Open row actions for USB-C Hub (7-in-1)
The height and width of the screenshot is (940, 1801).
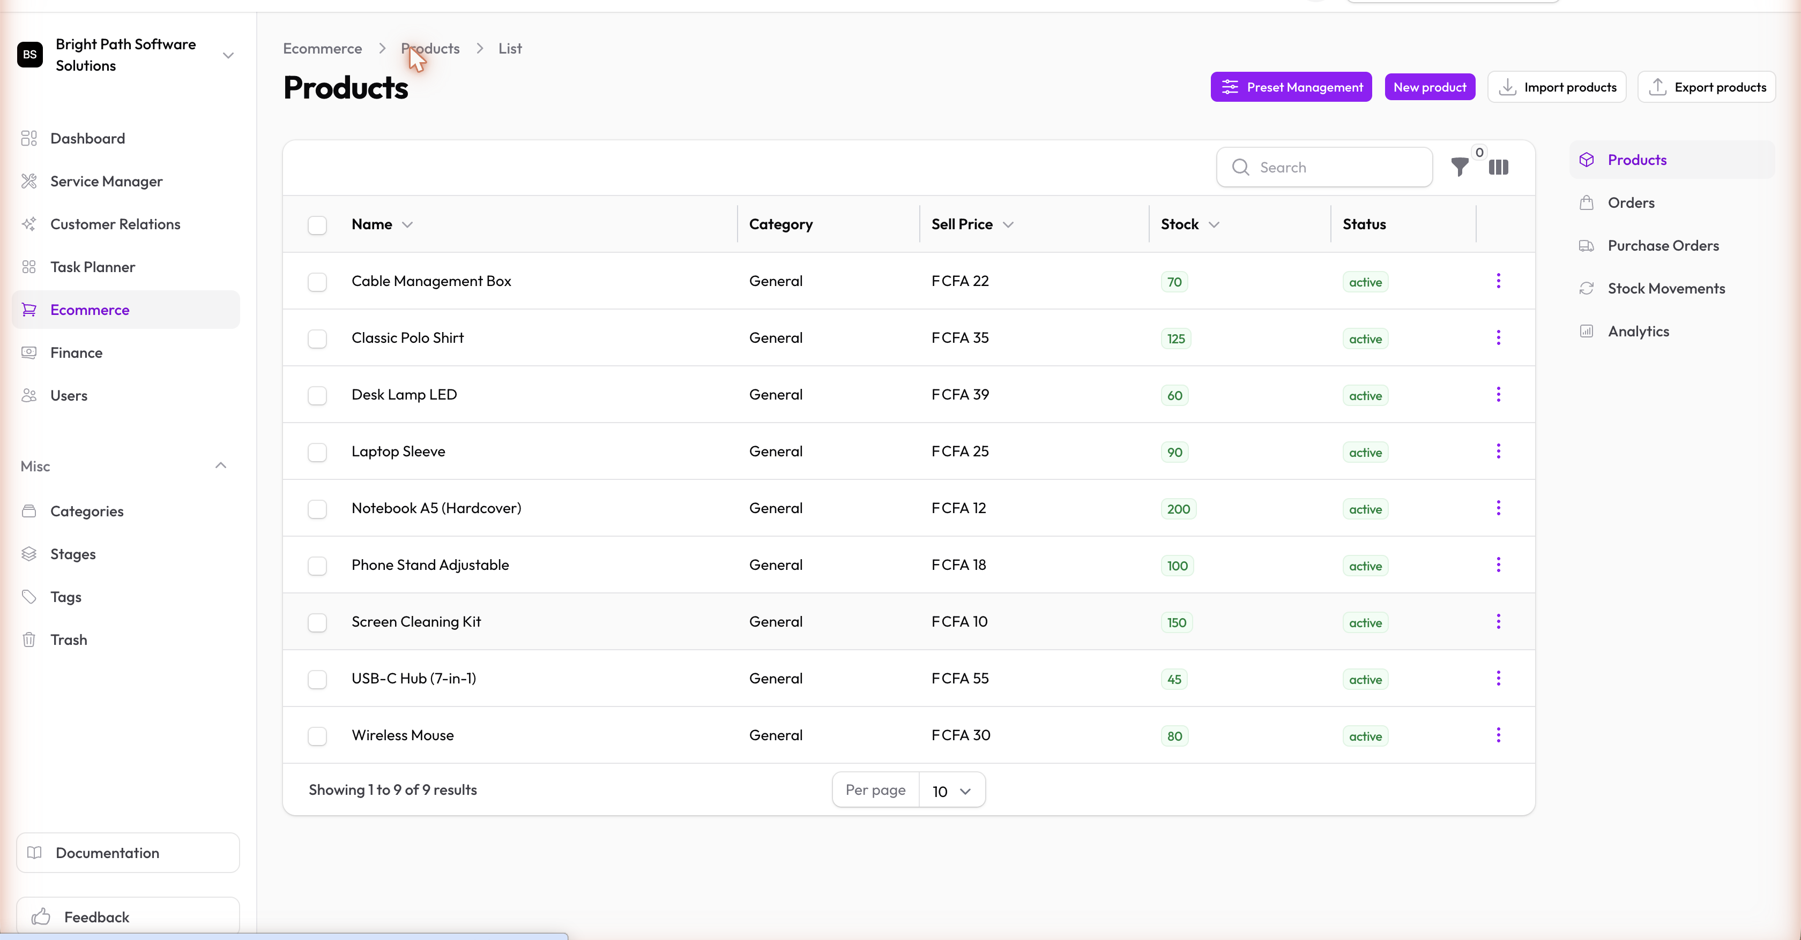pos(1498,678)
